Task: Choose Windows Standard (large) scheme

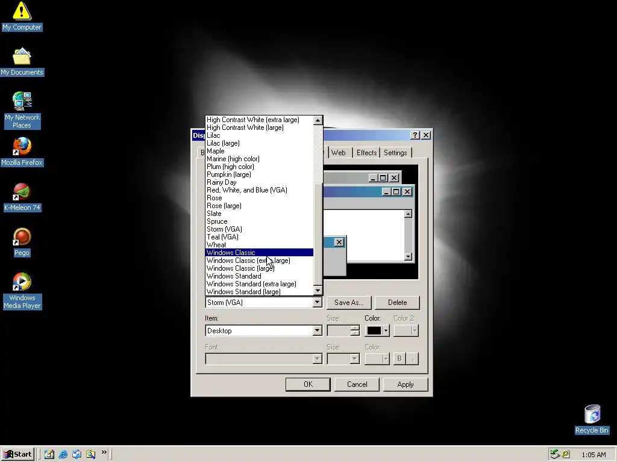Action: tap(259, 292)
